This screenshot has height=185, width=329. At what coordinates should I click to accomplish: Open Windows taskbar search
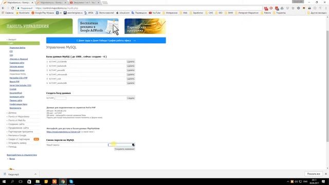[x=12, y=181]
